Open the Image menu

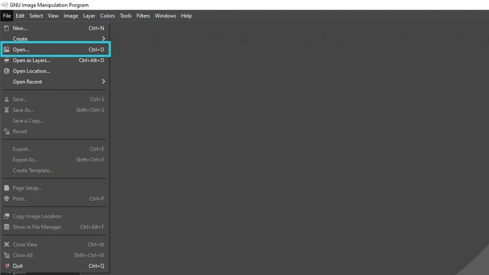(71, 16)
